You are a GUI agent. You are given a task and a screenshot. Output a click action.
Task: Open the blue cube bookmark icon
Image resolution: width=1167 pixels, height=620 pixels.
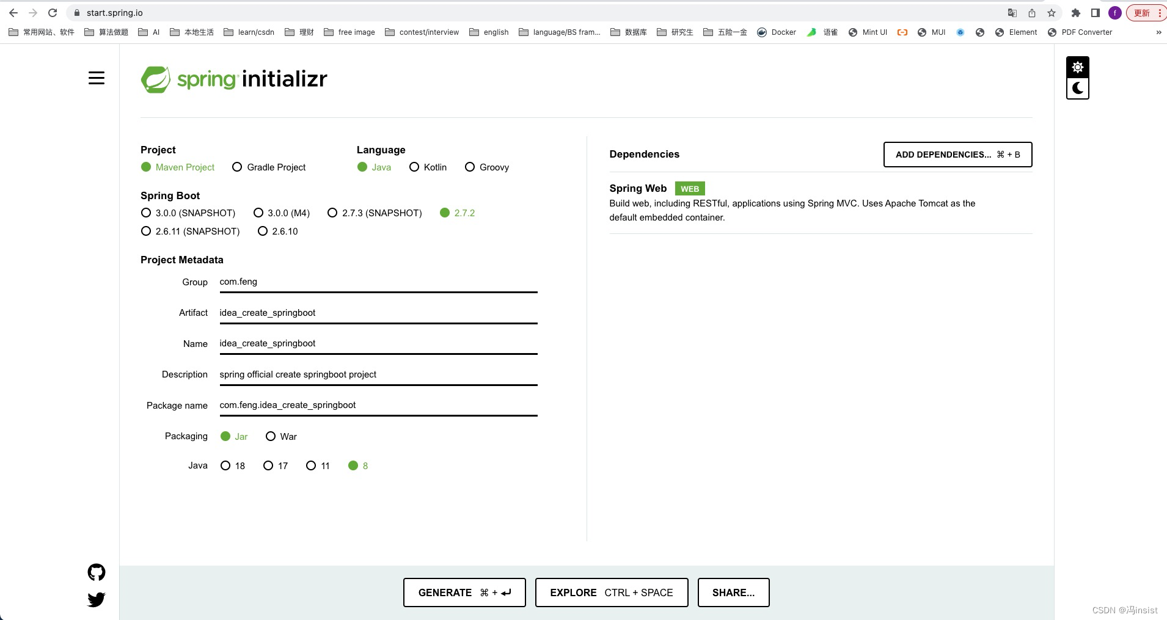[x=960, y=32]
